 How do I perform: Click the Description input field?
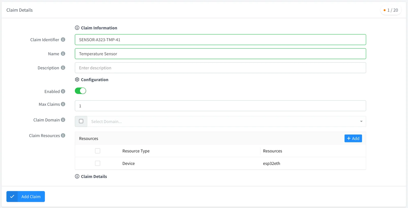tap(220, 68)
